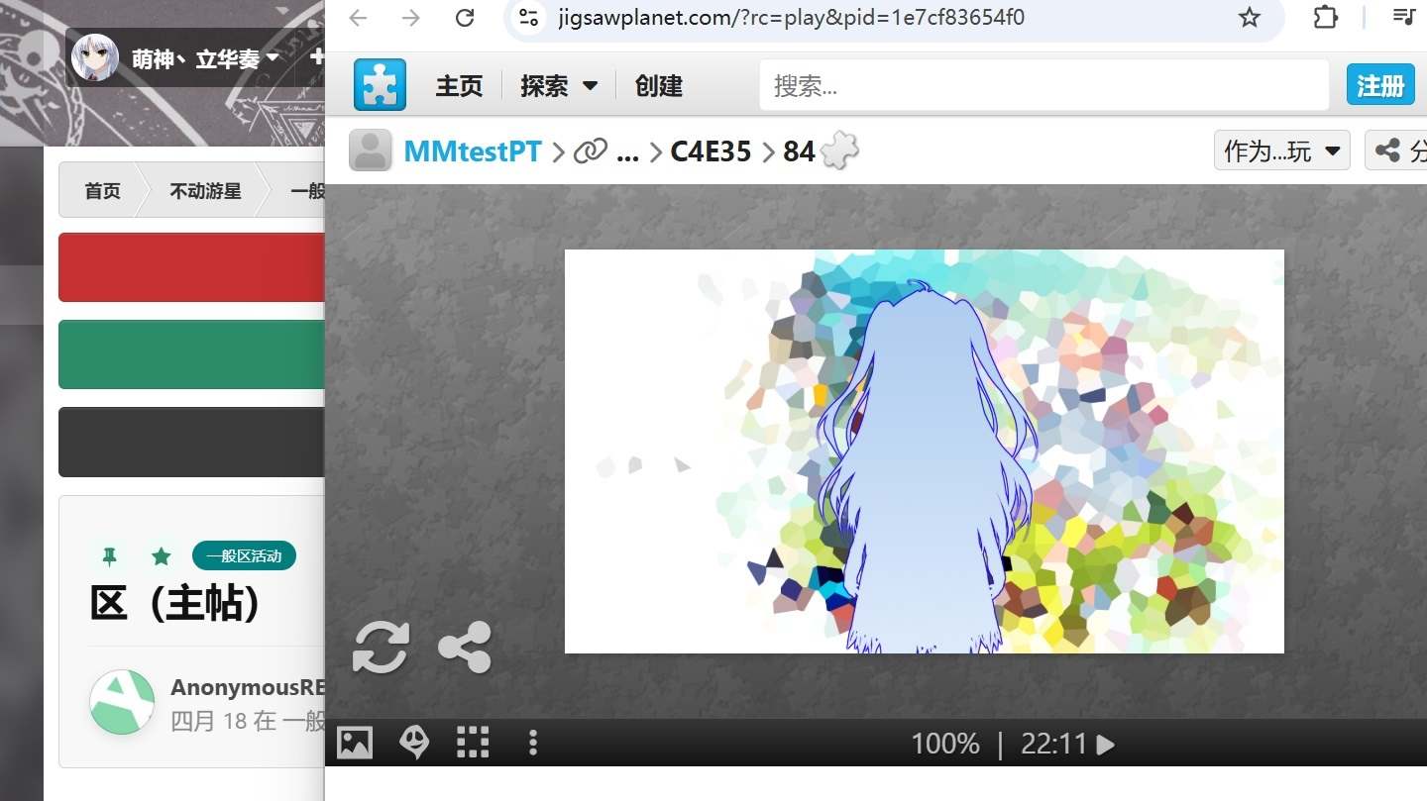Open the three-dot more options menu

533,742
